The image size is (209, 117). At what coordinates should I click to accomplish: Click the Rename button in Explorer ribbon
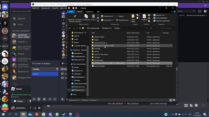[x=122, y=20]
